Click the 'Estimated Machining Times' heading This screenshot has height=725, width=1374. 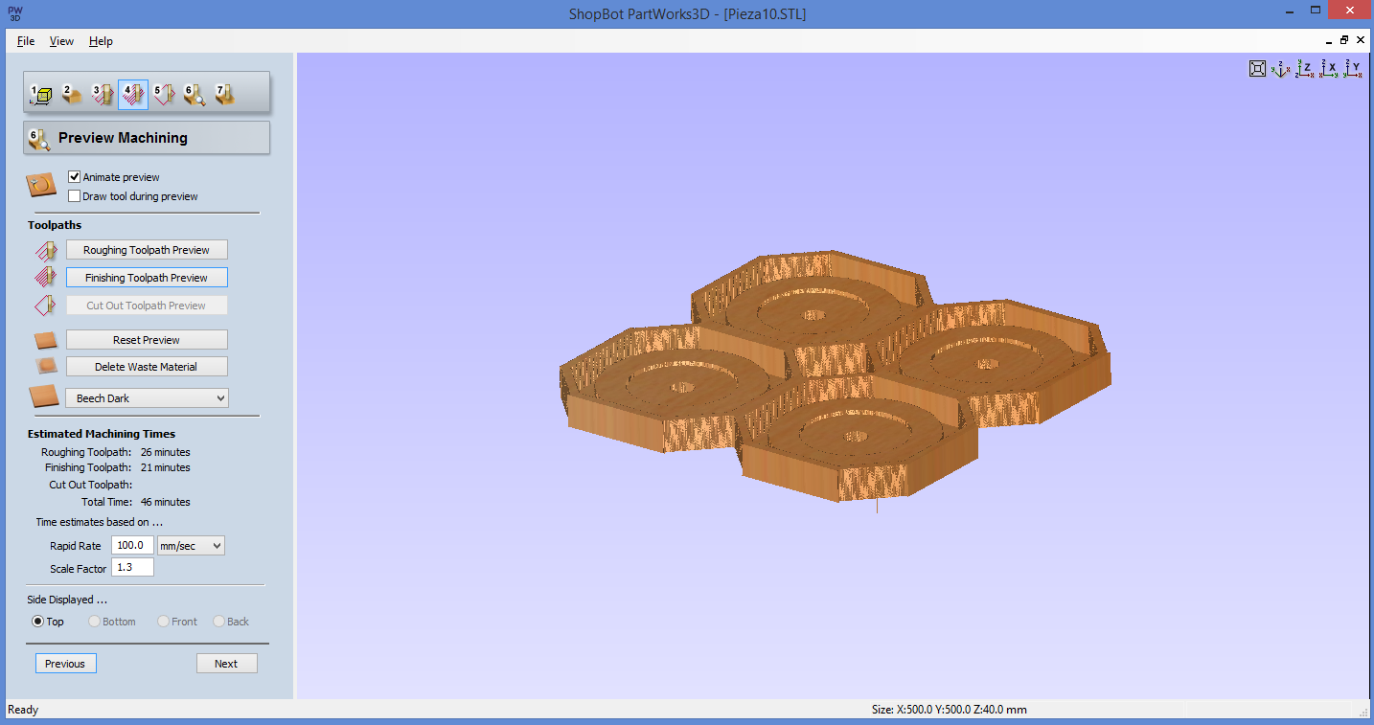[x=102, y=434]
